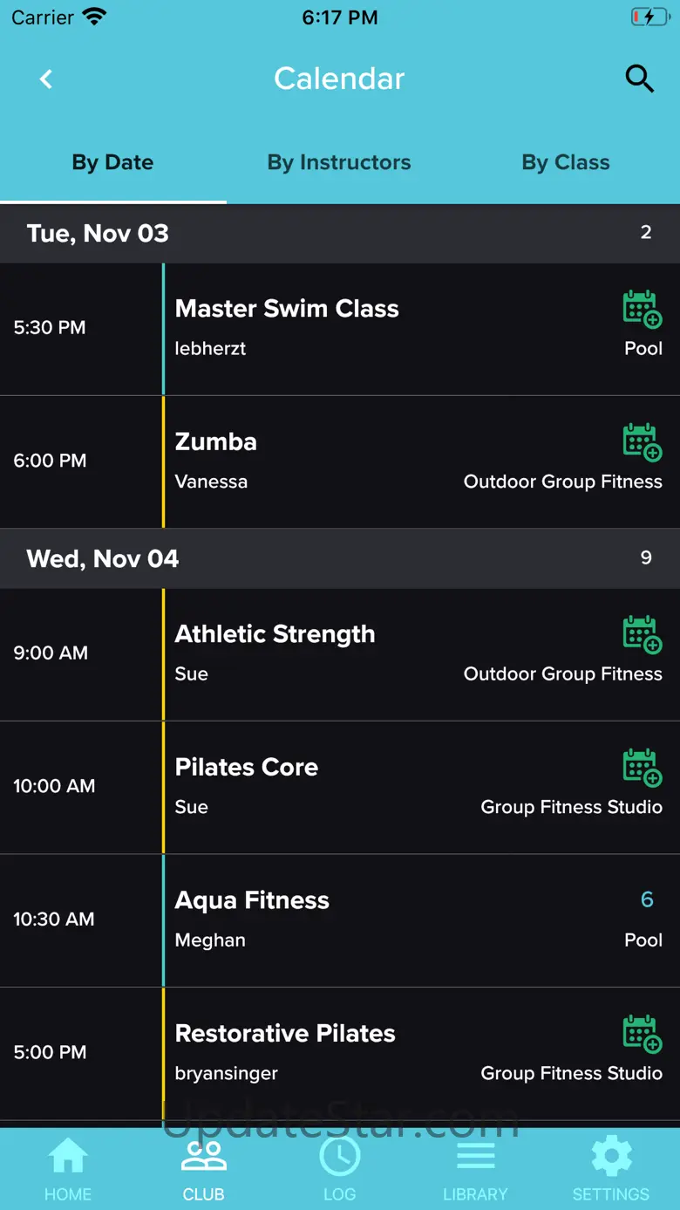Screen dimensions: 680x1210
Task: Switch to the By Instructors tab
Action: point(339,163)
